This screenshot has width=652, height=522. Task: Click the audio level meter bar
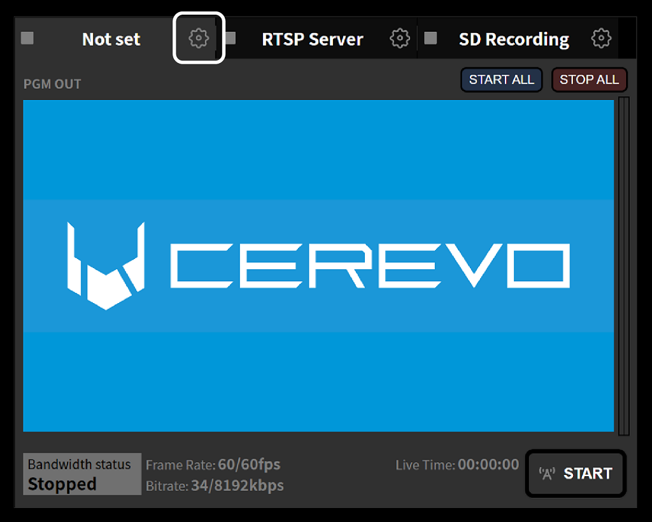(x=624, y=266)
